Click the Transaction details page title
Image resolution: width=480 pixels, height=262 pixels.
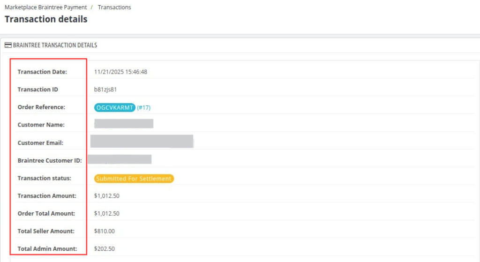(x=45, y=19)
